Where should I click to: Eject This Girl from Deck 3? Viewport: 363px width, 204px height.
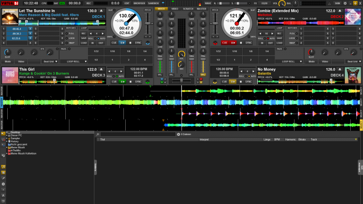(101, 69)
